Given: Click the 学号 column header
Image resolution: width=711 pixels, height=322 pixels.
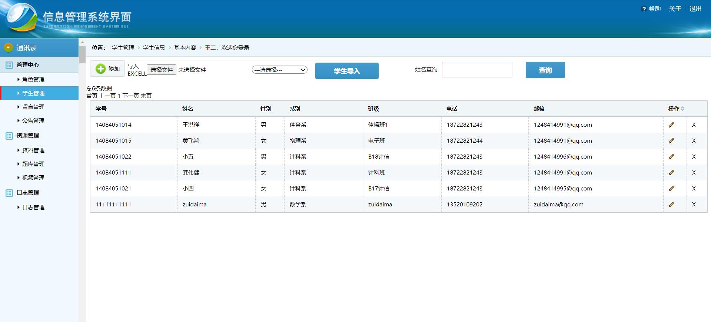Looking at the screenshot, I should point(101,109).
